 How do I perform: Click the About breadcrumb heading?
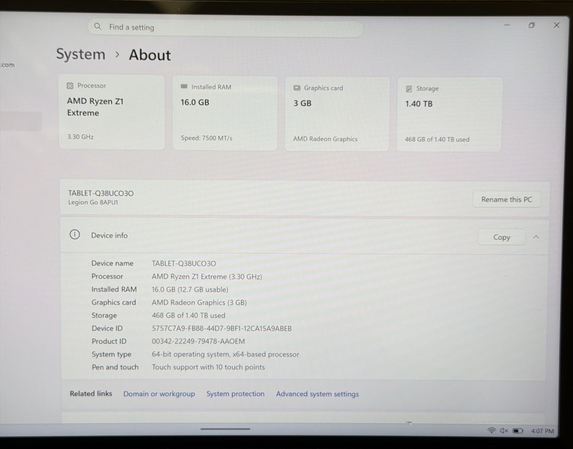(x=150, y=55)
